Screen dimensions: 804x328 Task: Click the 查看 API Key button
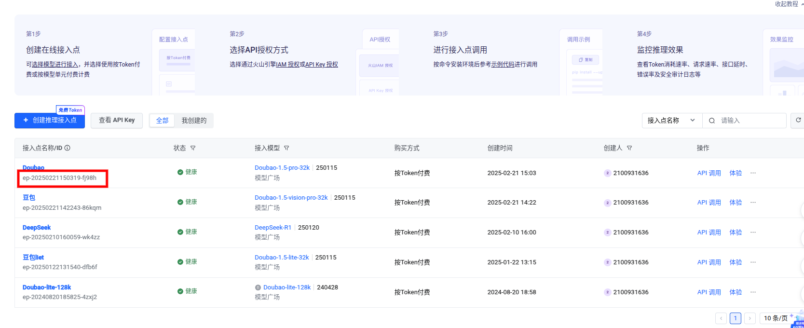(117, 120)
